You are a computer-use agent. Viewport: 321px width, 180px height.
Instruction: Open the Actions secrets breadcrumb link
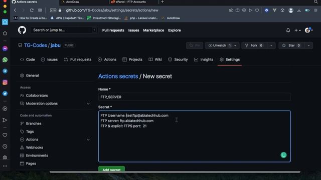(118, 76)
